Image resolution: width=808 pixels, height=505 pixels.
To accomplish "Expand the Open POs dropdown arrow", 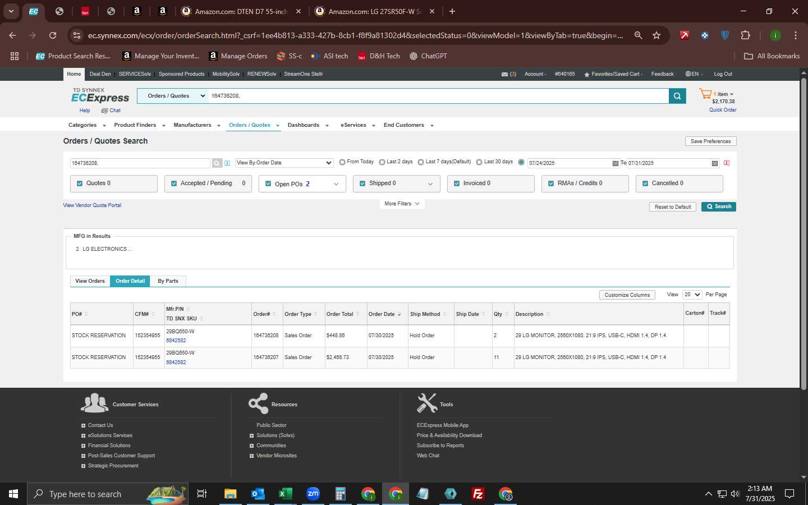I will [x=336, y=184].
